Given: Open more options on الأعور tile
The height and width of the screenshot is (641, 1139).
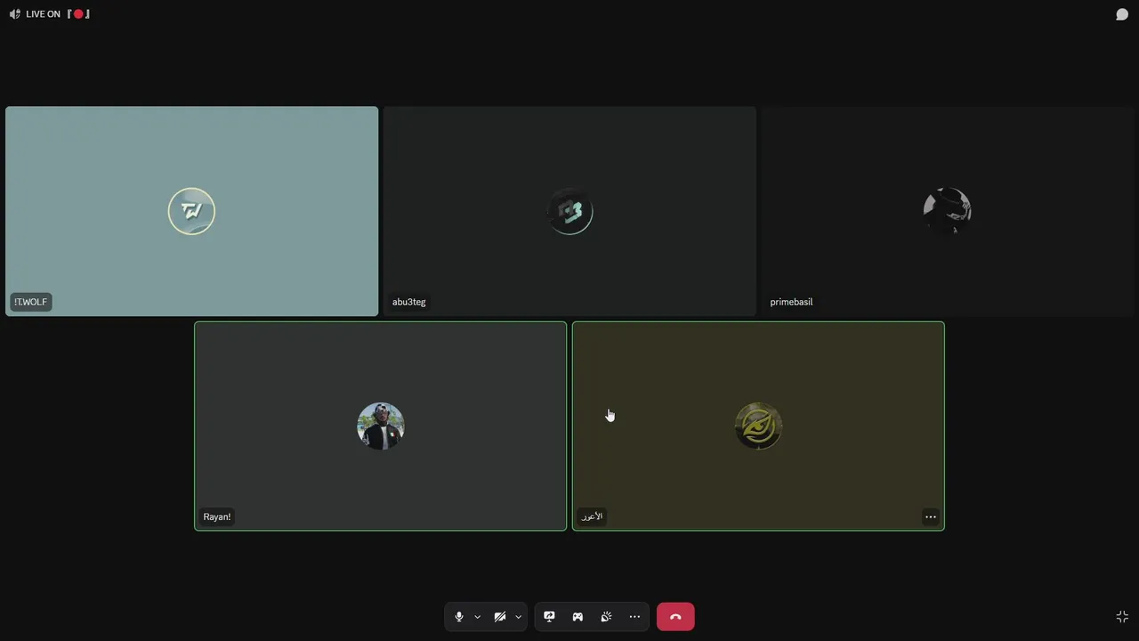Looking at the screenshot, I should pyautogui.click(x=931, y=517).
